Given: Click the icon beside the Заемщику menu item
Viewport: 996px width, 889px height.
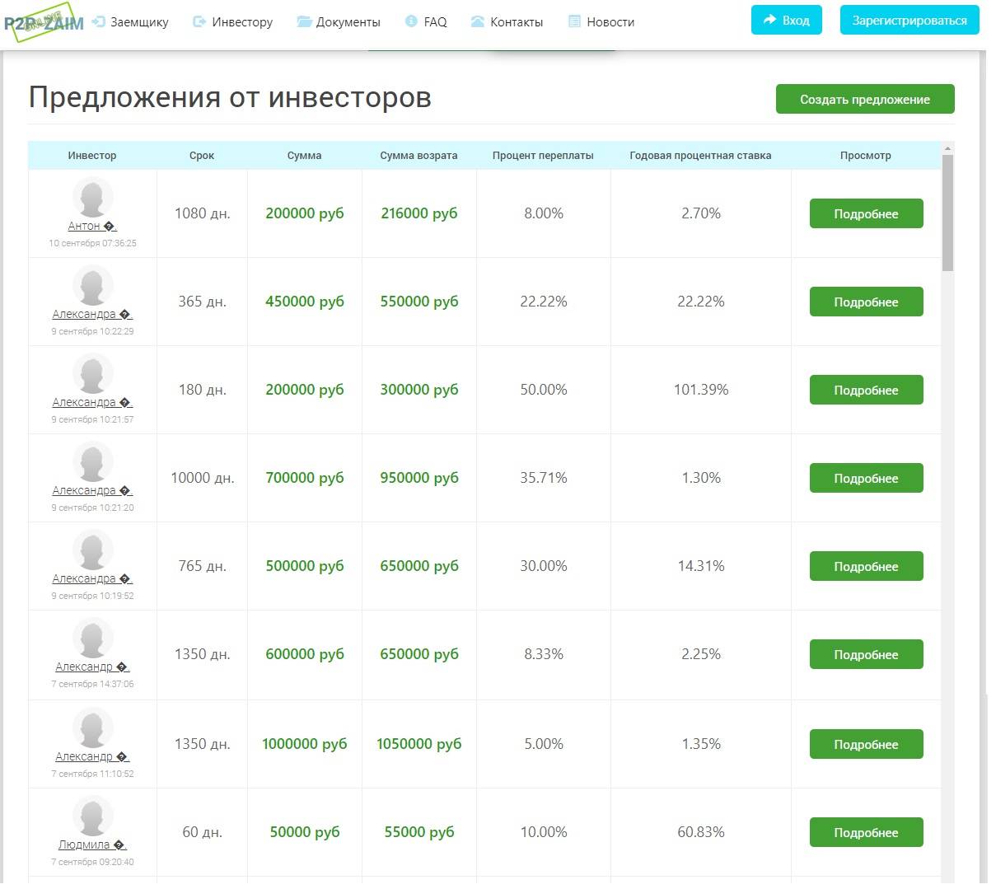Looking at the screenshot, I should 99,21.
